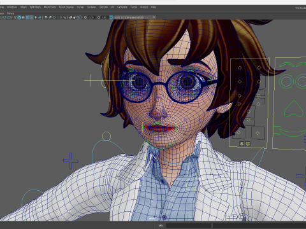Screen dimensions: 306x229
Task: Toggle the field chart icon in panel toolbar
Action: (x=1, y=17)
